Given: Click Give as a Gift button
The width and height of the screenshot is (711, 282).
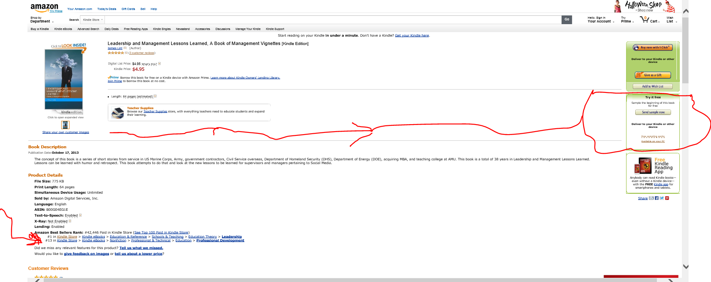Looking at the screenshot, I should pos(652,75).
